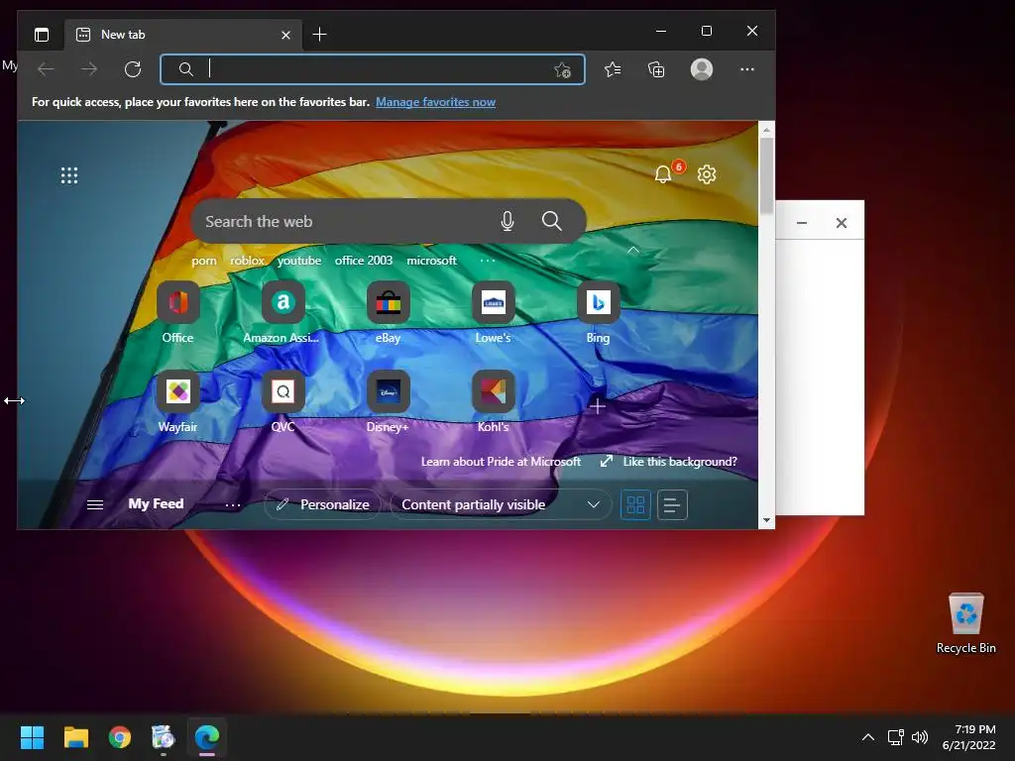Open the Edge tab actions menu icon

click(x=42, y=35)
